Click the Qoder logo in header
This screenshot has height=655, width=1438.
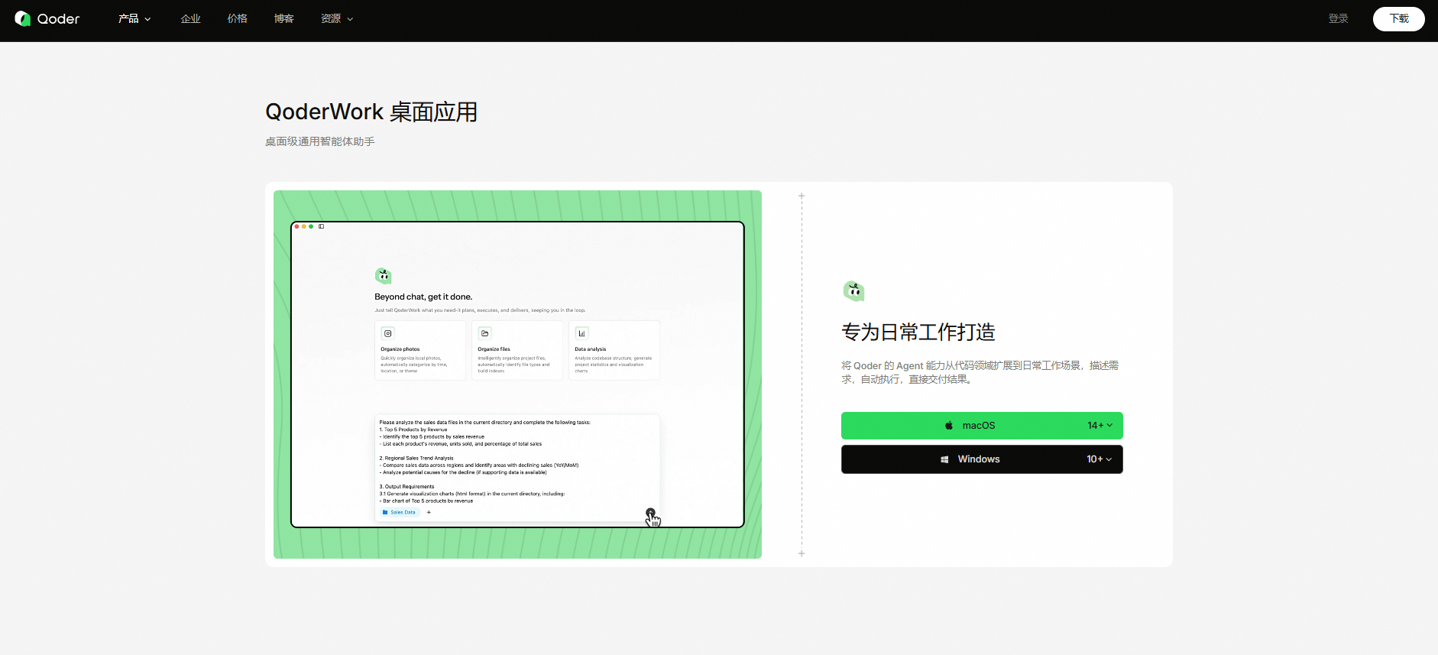coord(47,19)
